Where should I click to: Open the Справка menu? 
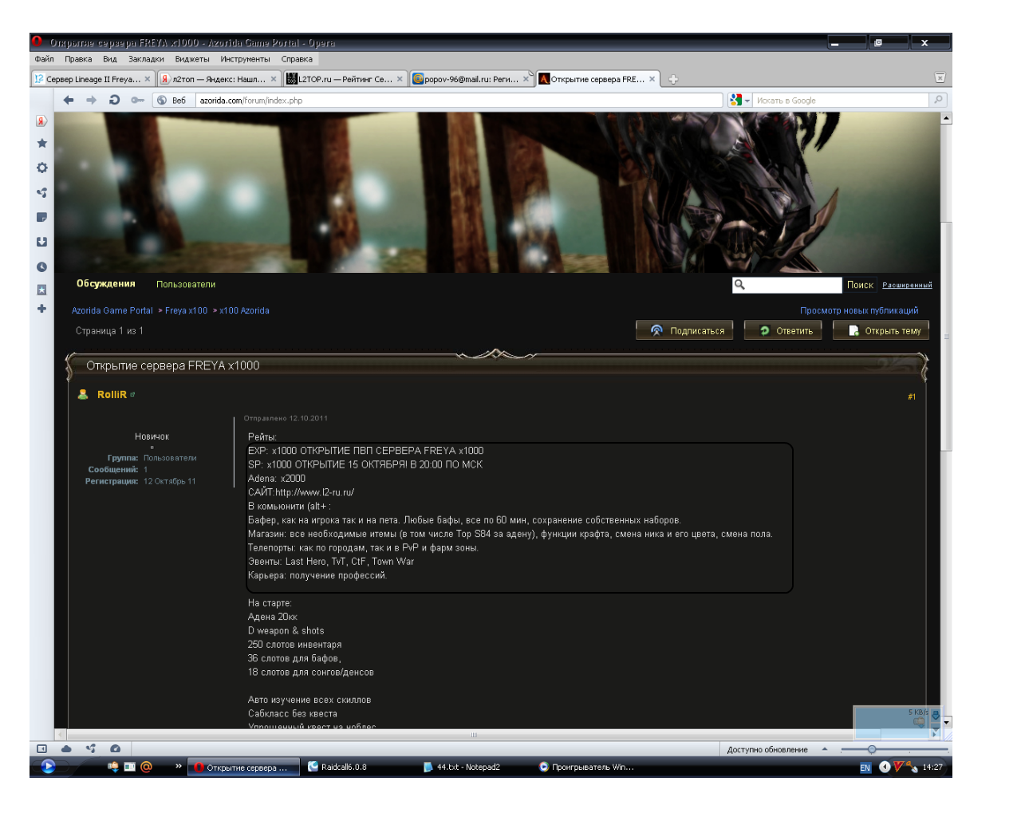[x=297, y=59]
